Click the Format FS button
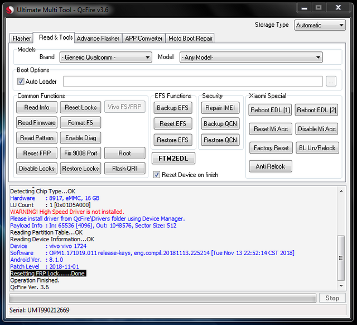 pos(80,123)
